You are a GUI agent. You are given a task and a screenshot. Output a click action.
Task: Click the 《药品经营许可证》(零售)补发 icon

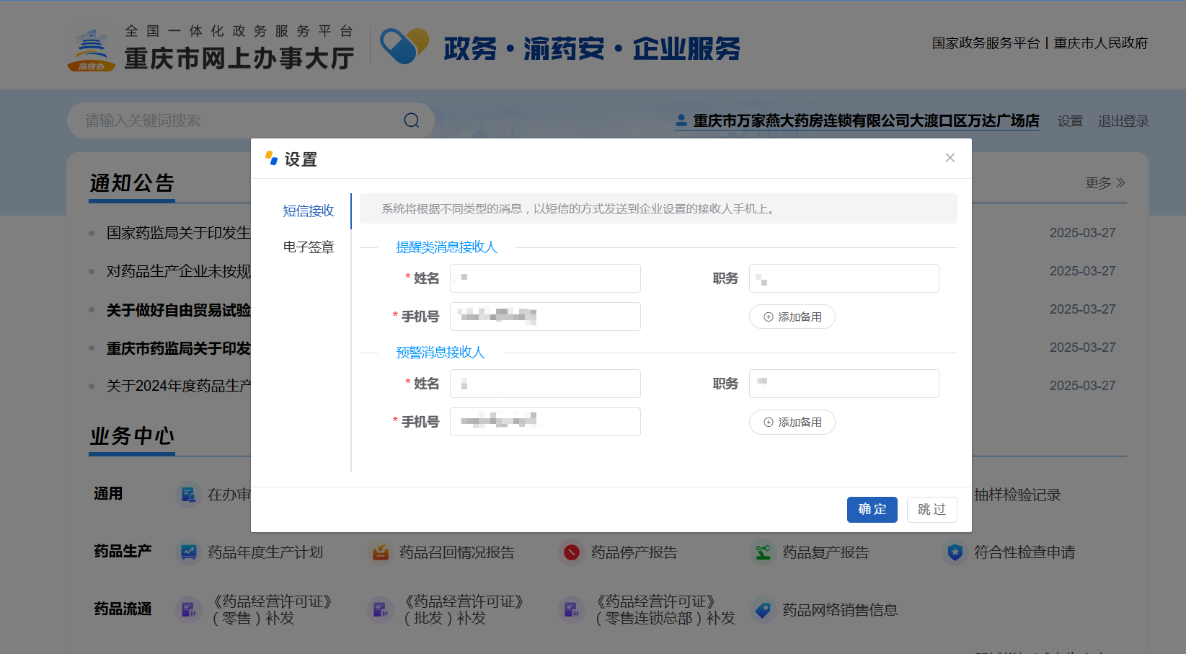189,610
